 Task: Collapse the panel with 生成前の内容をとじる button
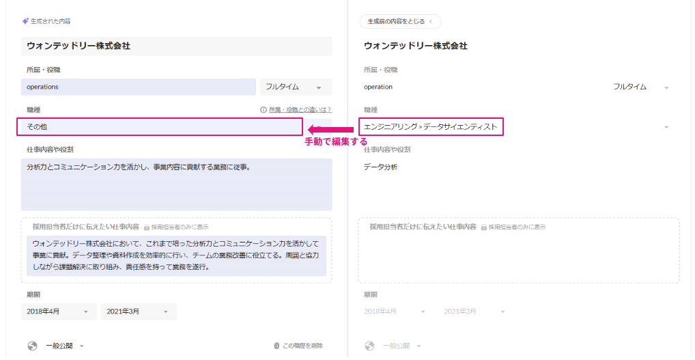point(400,21)
